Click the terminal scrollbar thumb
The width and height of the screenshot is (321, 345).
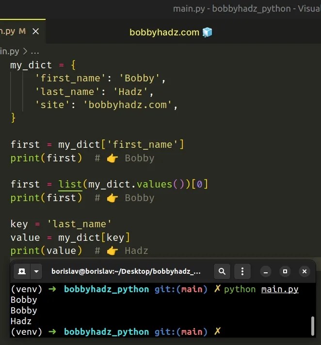[x=312, y=326]
